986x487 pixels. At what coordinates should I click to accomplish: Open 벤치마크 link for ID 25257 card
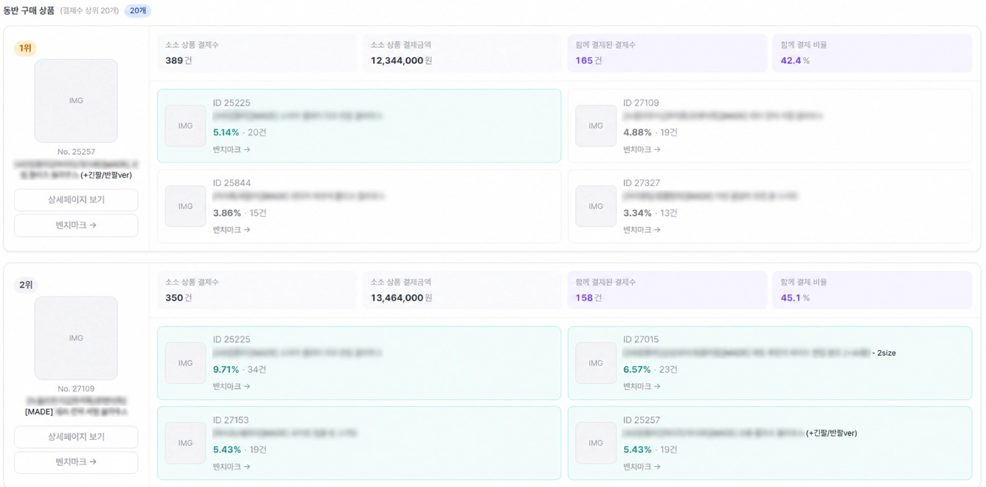(641, 467)
